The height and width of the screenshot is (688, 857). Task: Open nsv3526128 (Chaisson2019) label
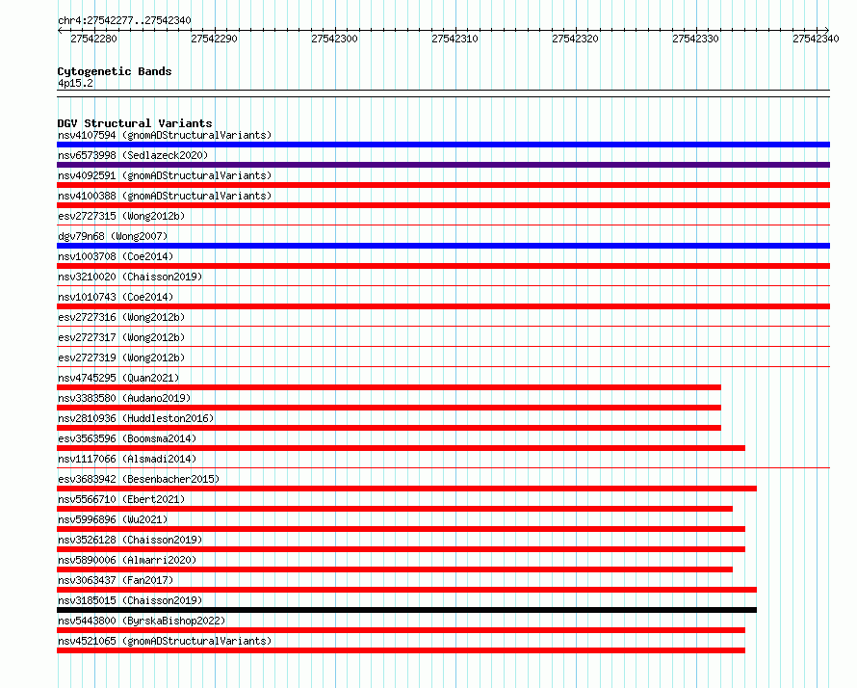tap(130, 540)
